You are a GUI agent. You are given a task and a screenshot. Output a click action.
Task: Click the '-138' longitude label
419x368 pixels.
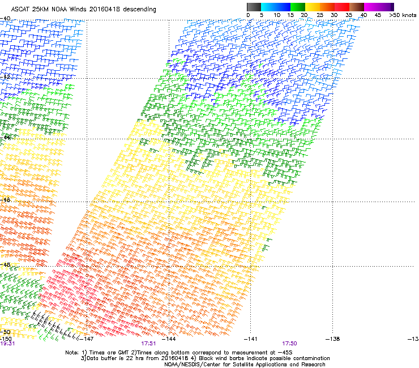333,339
